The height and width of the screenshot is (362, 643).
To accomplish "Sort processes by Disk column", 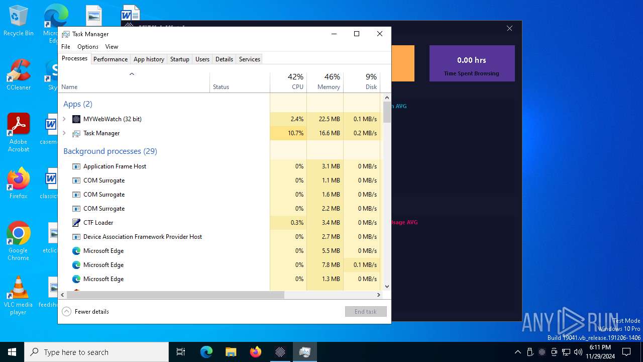I will click(362, 82).
